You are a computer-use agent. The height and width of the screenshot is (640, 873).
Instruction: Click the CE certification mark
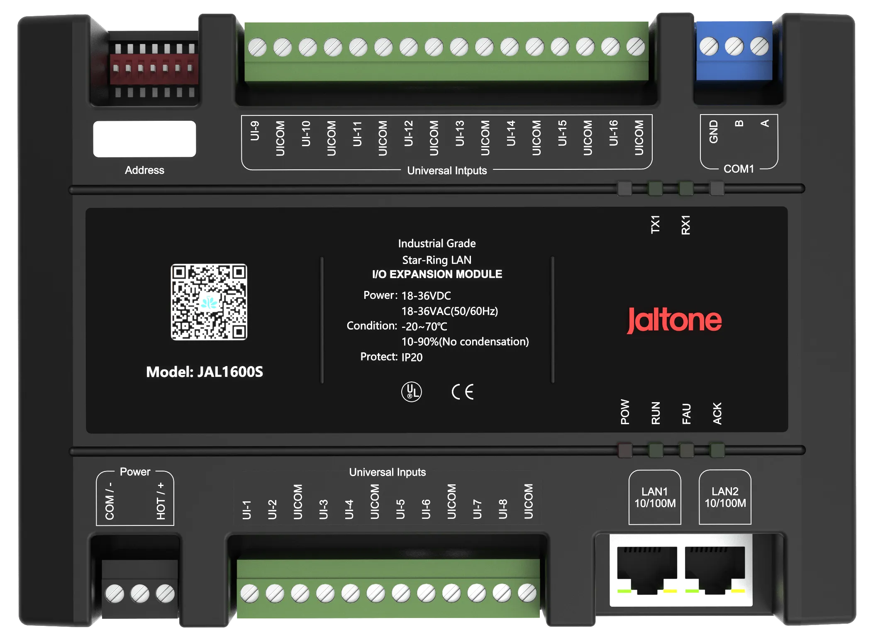(463, 392)
